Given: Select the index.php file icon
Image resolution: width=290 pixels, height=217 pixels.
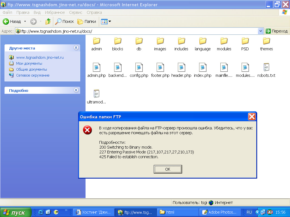Looking at the screenshot, I should point(203,67).
